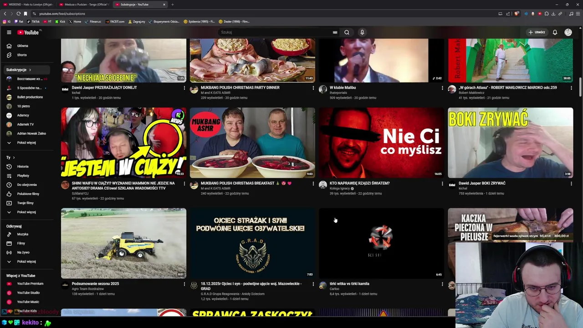Open options for Podsumowanie sezonu 2025 video
The width and height of the screenshot is (583, 328).
point(184,284)
